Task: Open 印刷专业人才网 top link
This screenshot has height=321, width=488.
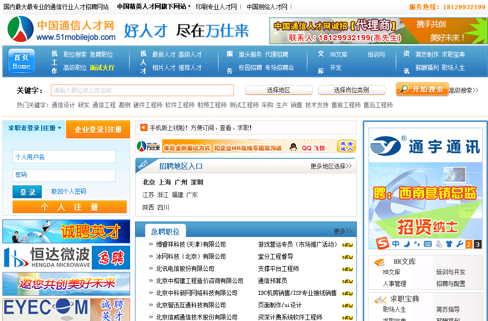Action: (x=216, y=7)
